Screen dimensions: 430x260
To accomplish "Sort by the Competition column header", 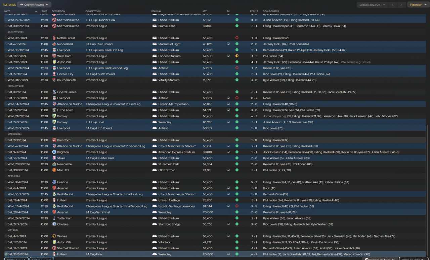I will [93, 11].
